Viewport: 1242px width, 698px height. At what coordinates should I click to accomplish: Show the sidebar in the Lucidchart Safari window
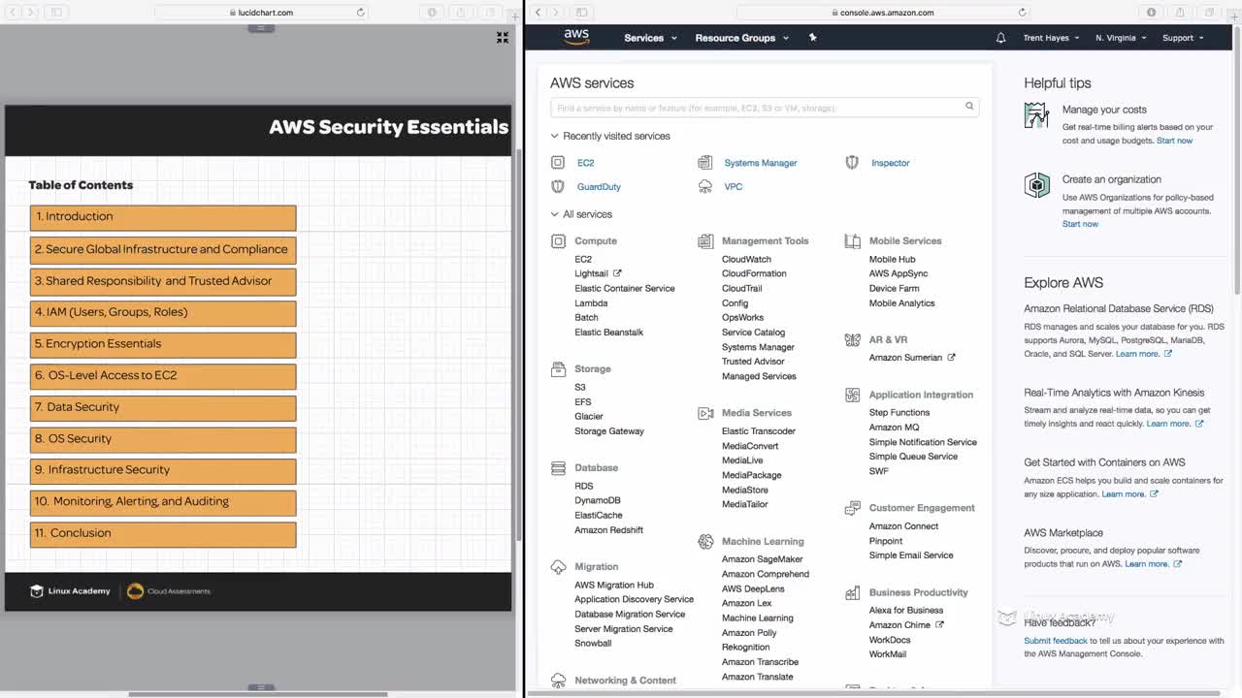pos(56,13)
